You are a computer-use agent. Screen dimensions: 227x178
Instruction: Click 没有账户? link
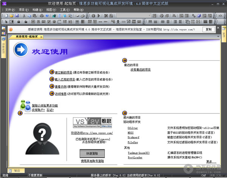tap(38, 110)
